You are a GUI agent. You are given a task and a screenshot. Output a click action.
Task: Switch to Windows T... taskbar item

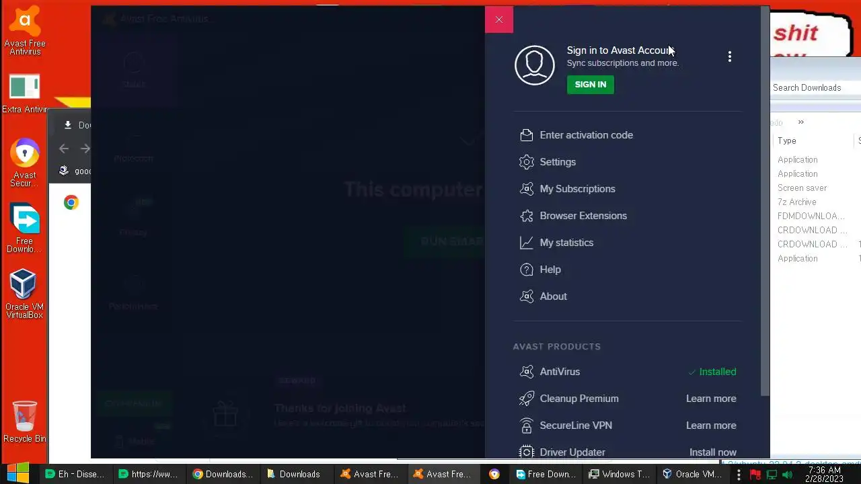coord(620,474)
